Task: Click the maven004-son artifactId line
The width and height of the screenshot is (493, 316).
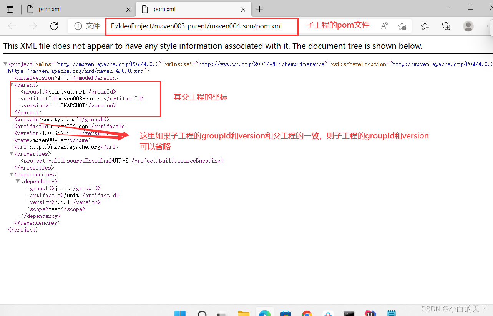Action: 71,126
